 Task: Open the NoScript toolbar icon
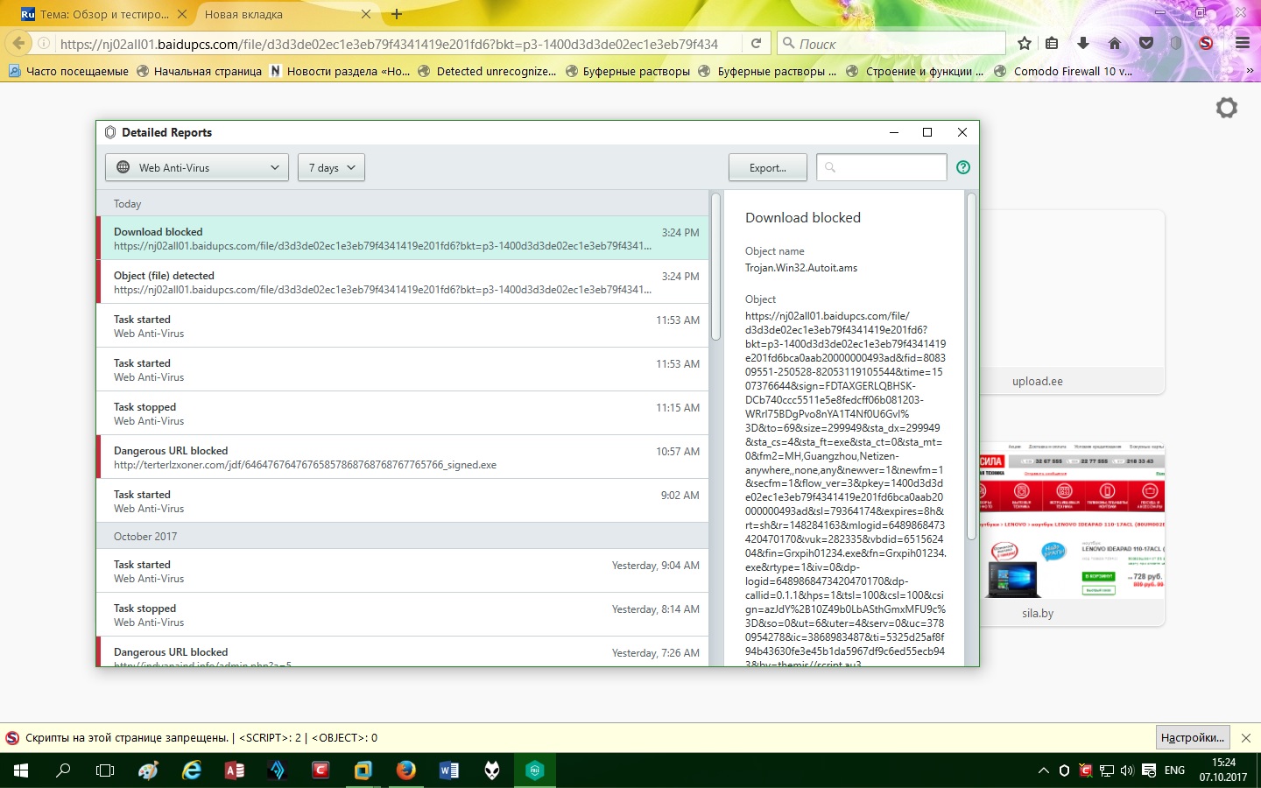coord(1206,43)
